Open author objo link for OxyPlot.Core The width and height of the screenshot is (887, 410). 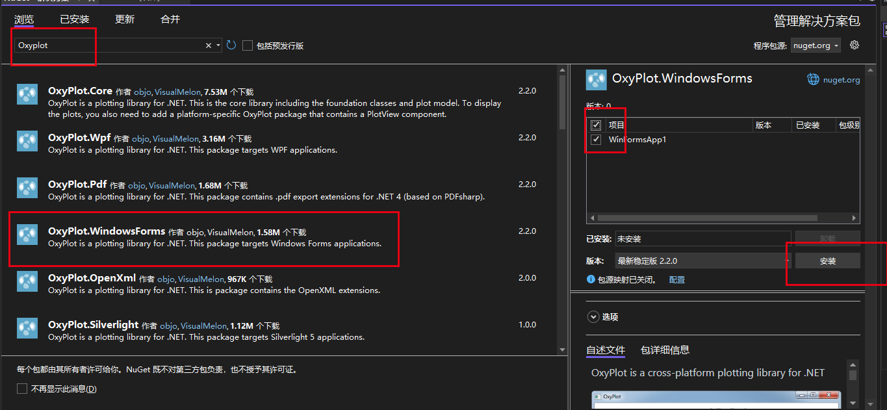tap(142, 92)
